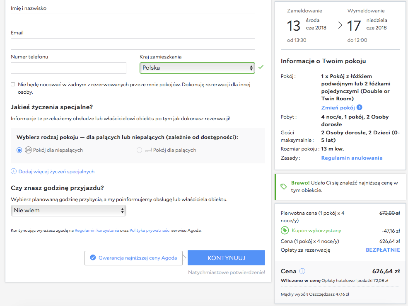Click the plus icon for Dodaj więcej życzeń
The width and height of the screenshot is (408, 306).
(x=14, y=171)
